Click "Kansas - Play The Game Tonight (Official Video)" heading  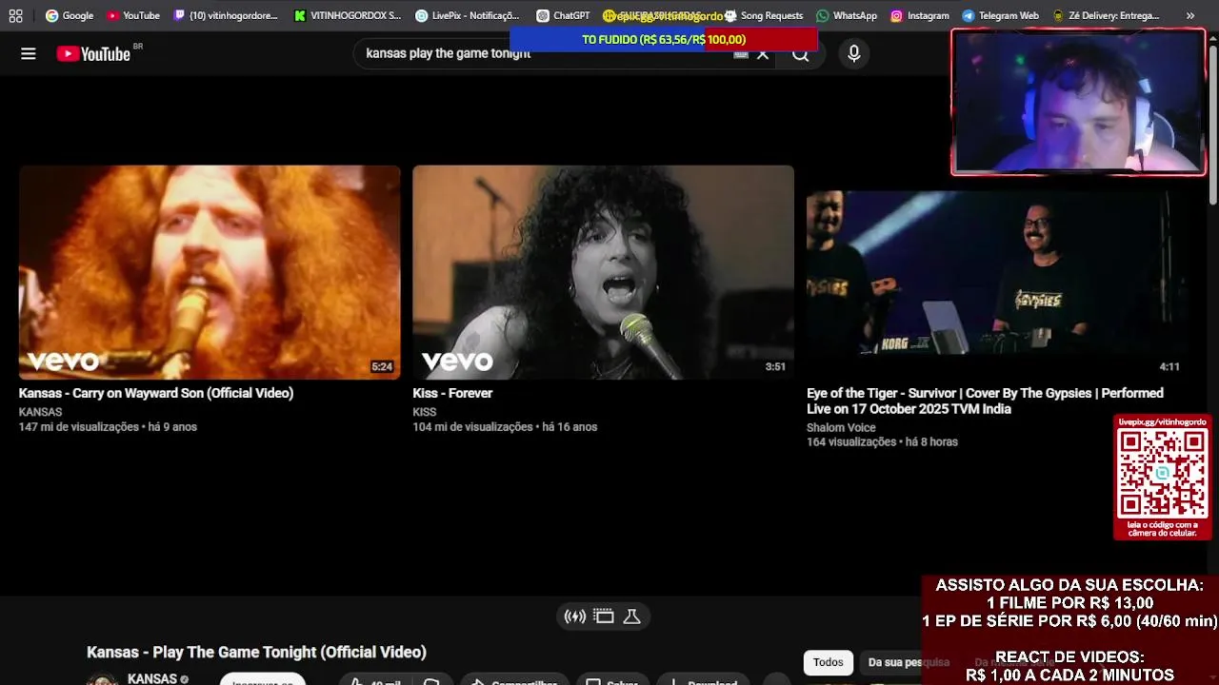pos(256,652)
